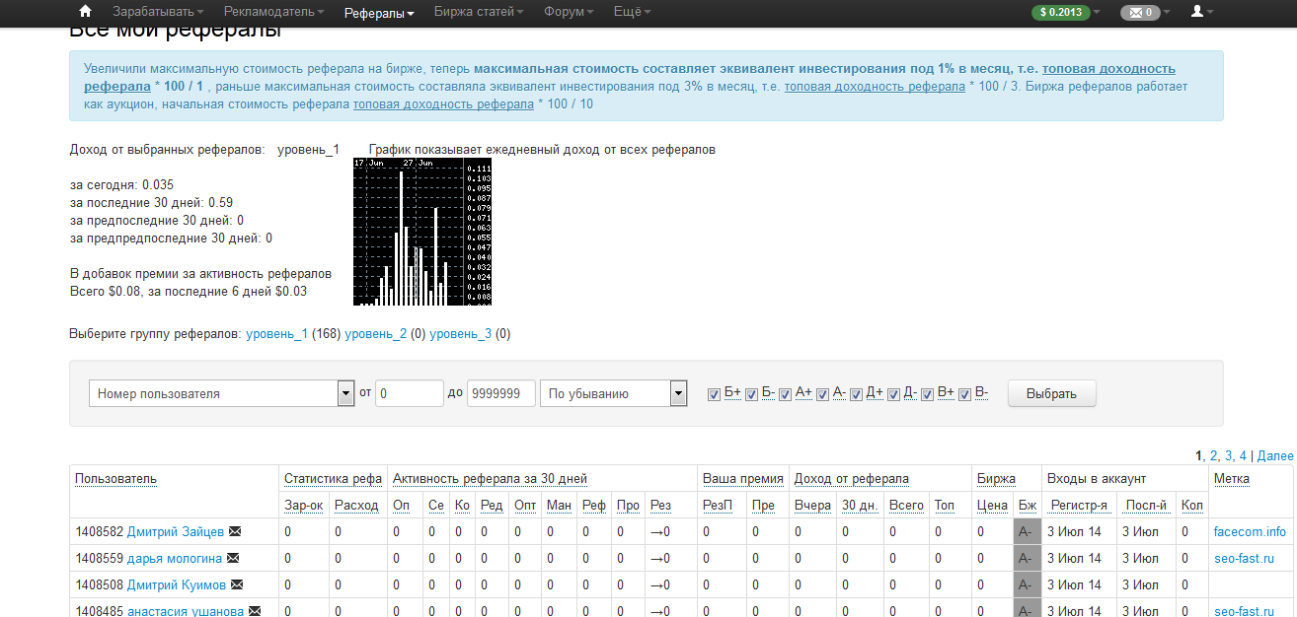The width and height of the screenshot is (1297, 617).
Task: Click the топовая доходность реферала * 100 / 10 link
Action: [443, 104]
